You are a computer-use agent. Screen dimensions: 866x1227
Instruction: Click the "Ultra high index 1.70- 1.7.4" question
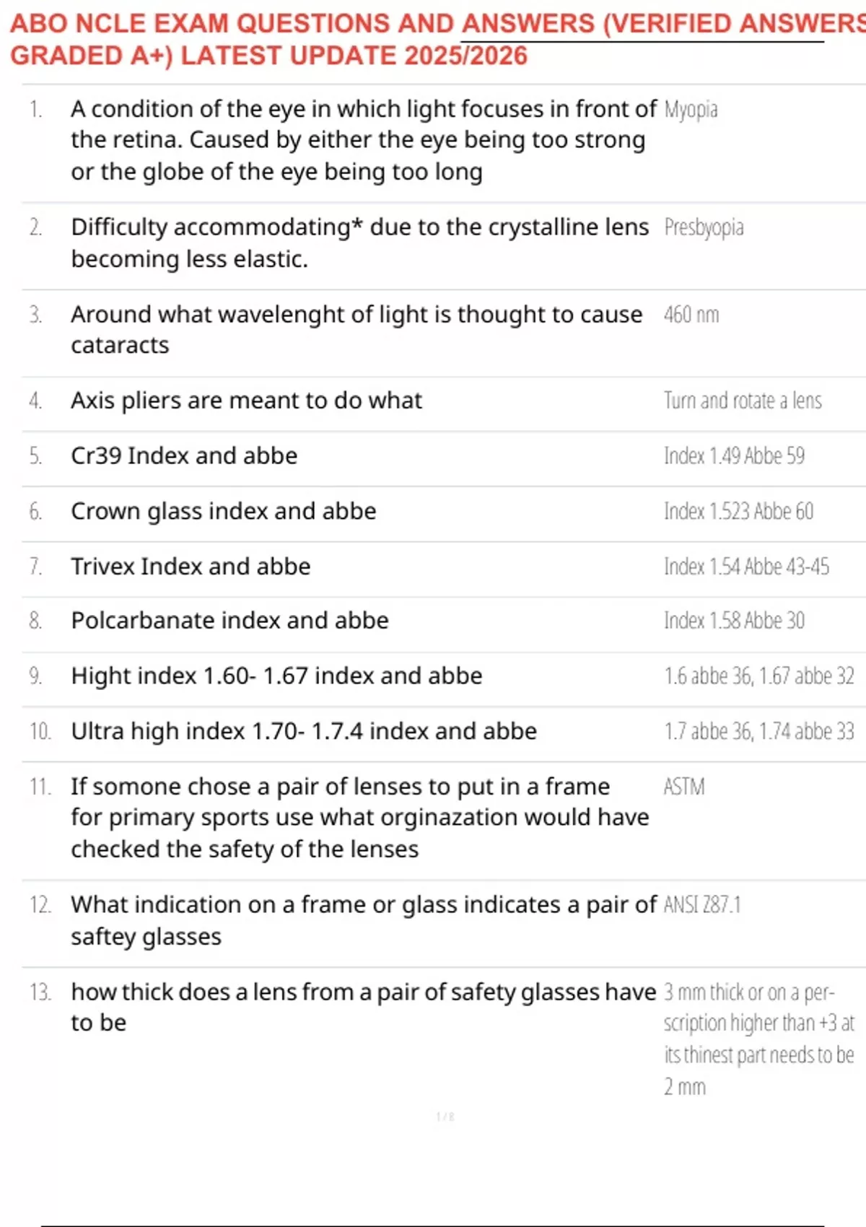pyautogui.click(x=304, y=732)
